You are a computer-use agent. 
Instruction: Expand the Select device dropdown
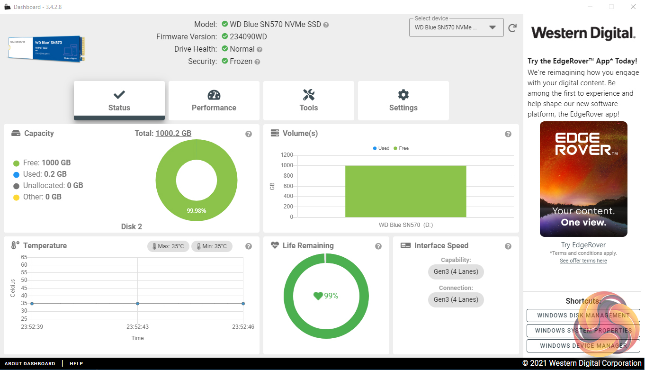(492, 27)
